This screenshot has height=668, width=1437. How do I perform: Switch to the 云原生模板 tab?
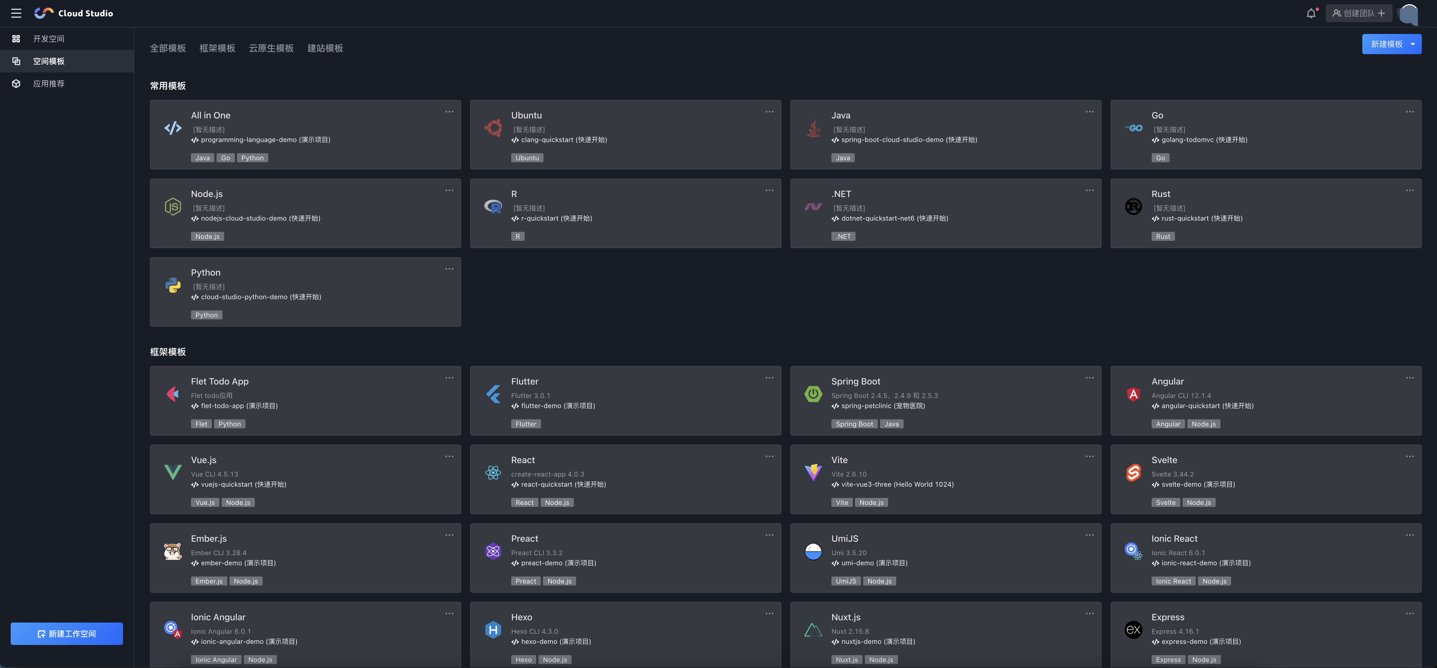270,48
